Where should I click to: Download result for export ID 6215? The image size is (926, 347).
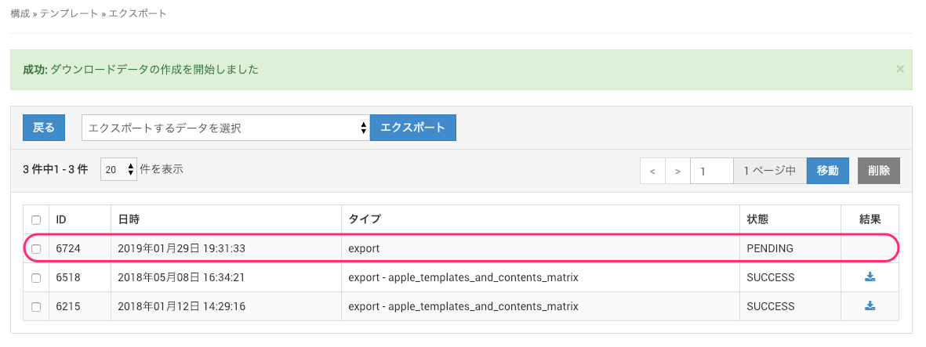click(x=870, y=306)
